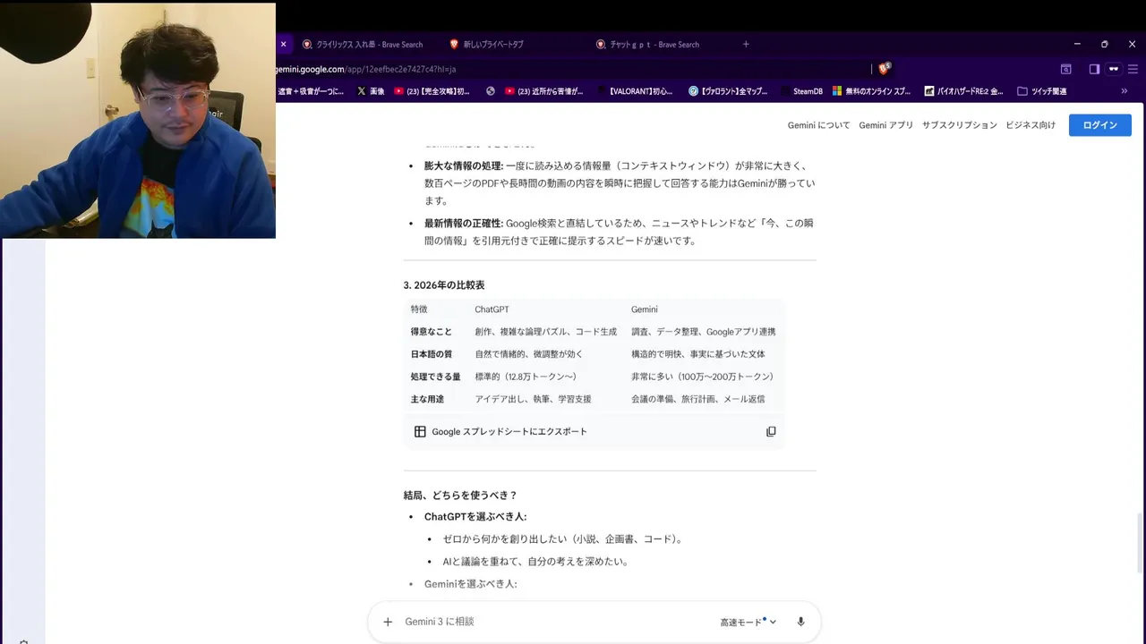Open the (23)【完全攻略】 YouTube bookmark
The width and height of the screenshot is (1146, 644).
pos(432,91)
